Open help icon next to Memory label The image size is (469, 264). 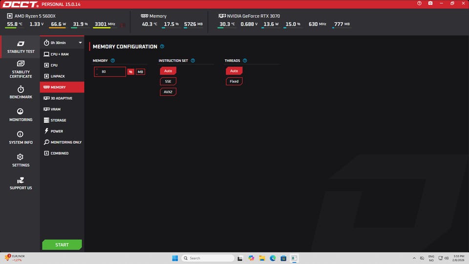[113, 61]
